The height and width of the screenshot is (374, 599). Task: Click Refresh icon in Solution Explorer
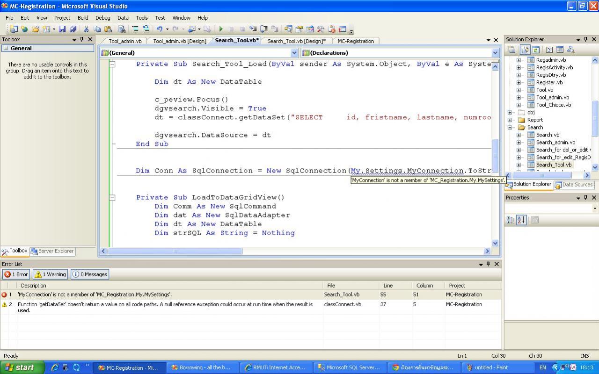tap(535, 50)
